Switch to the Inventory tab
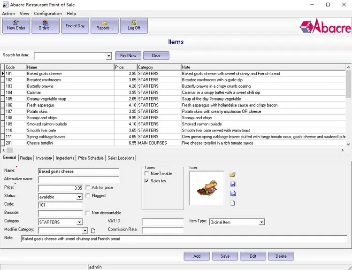Screen dimensions: 352x270 point(44,158)
